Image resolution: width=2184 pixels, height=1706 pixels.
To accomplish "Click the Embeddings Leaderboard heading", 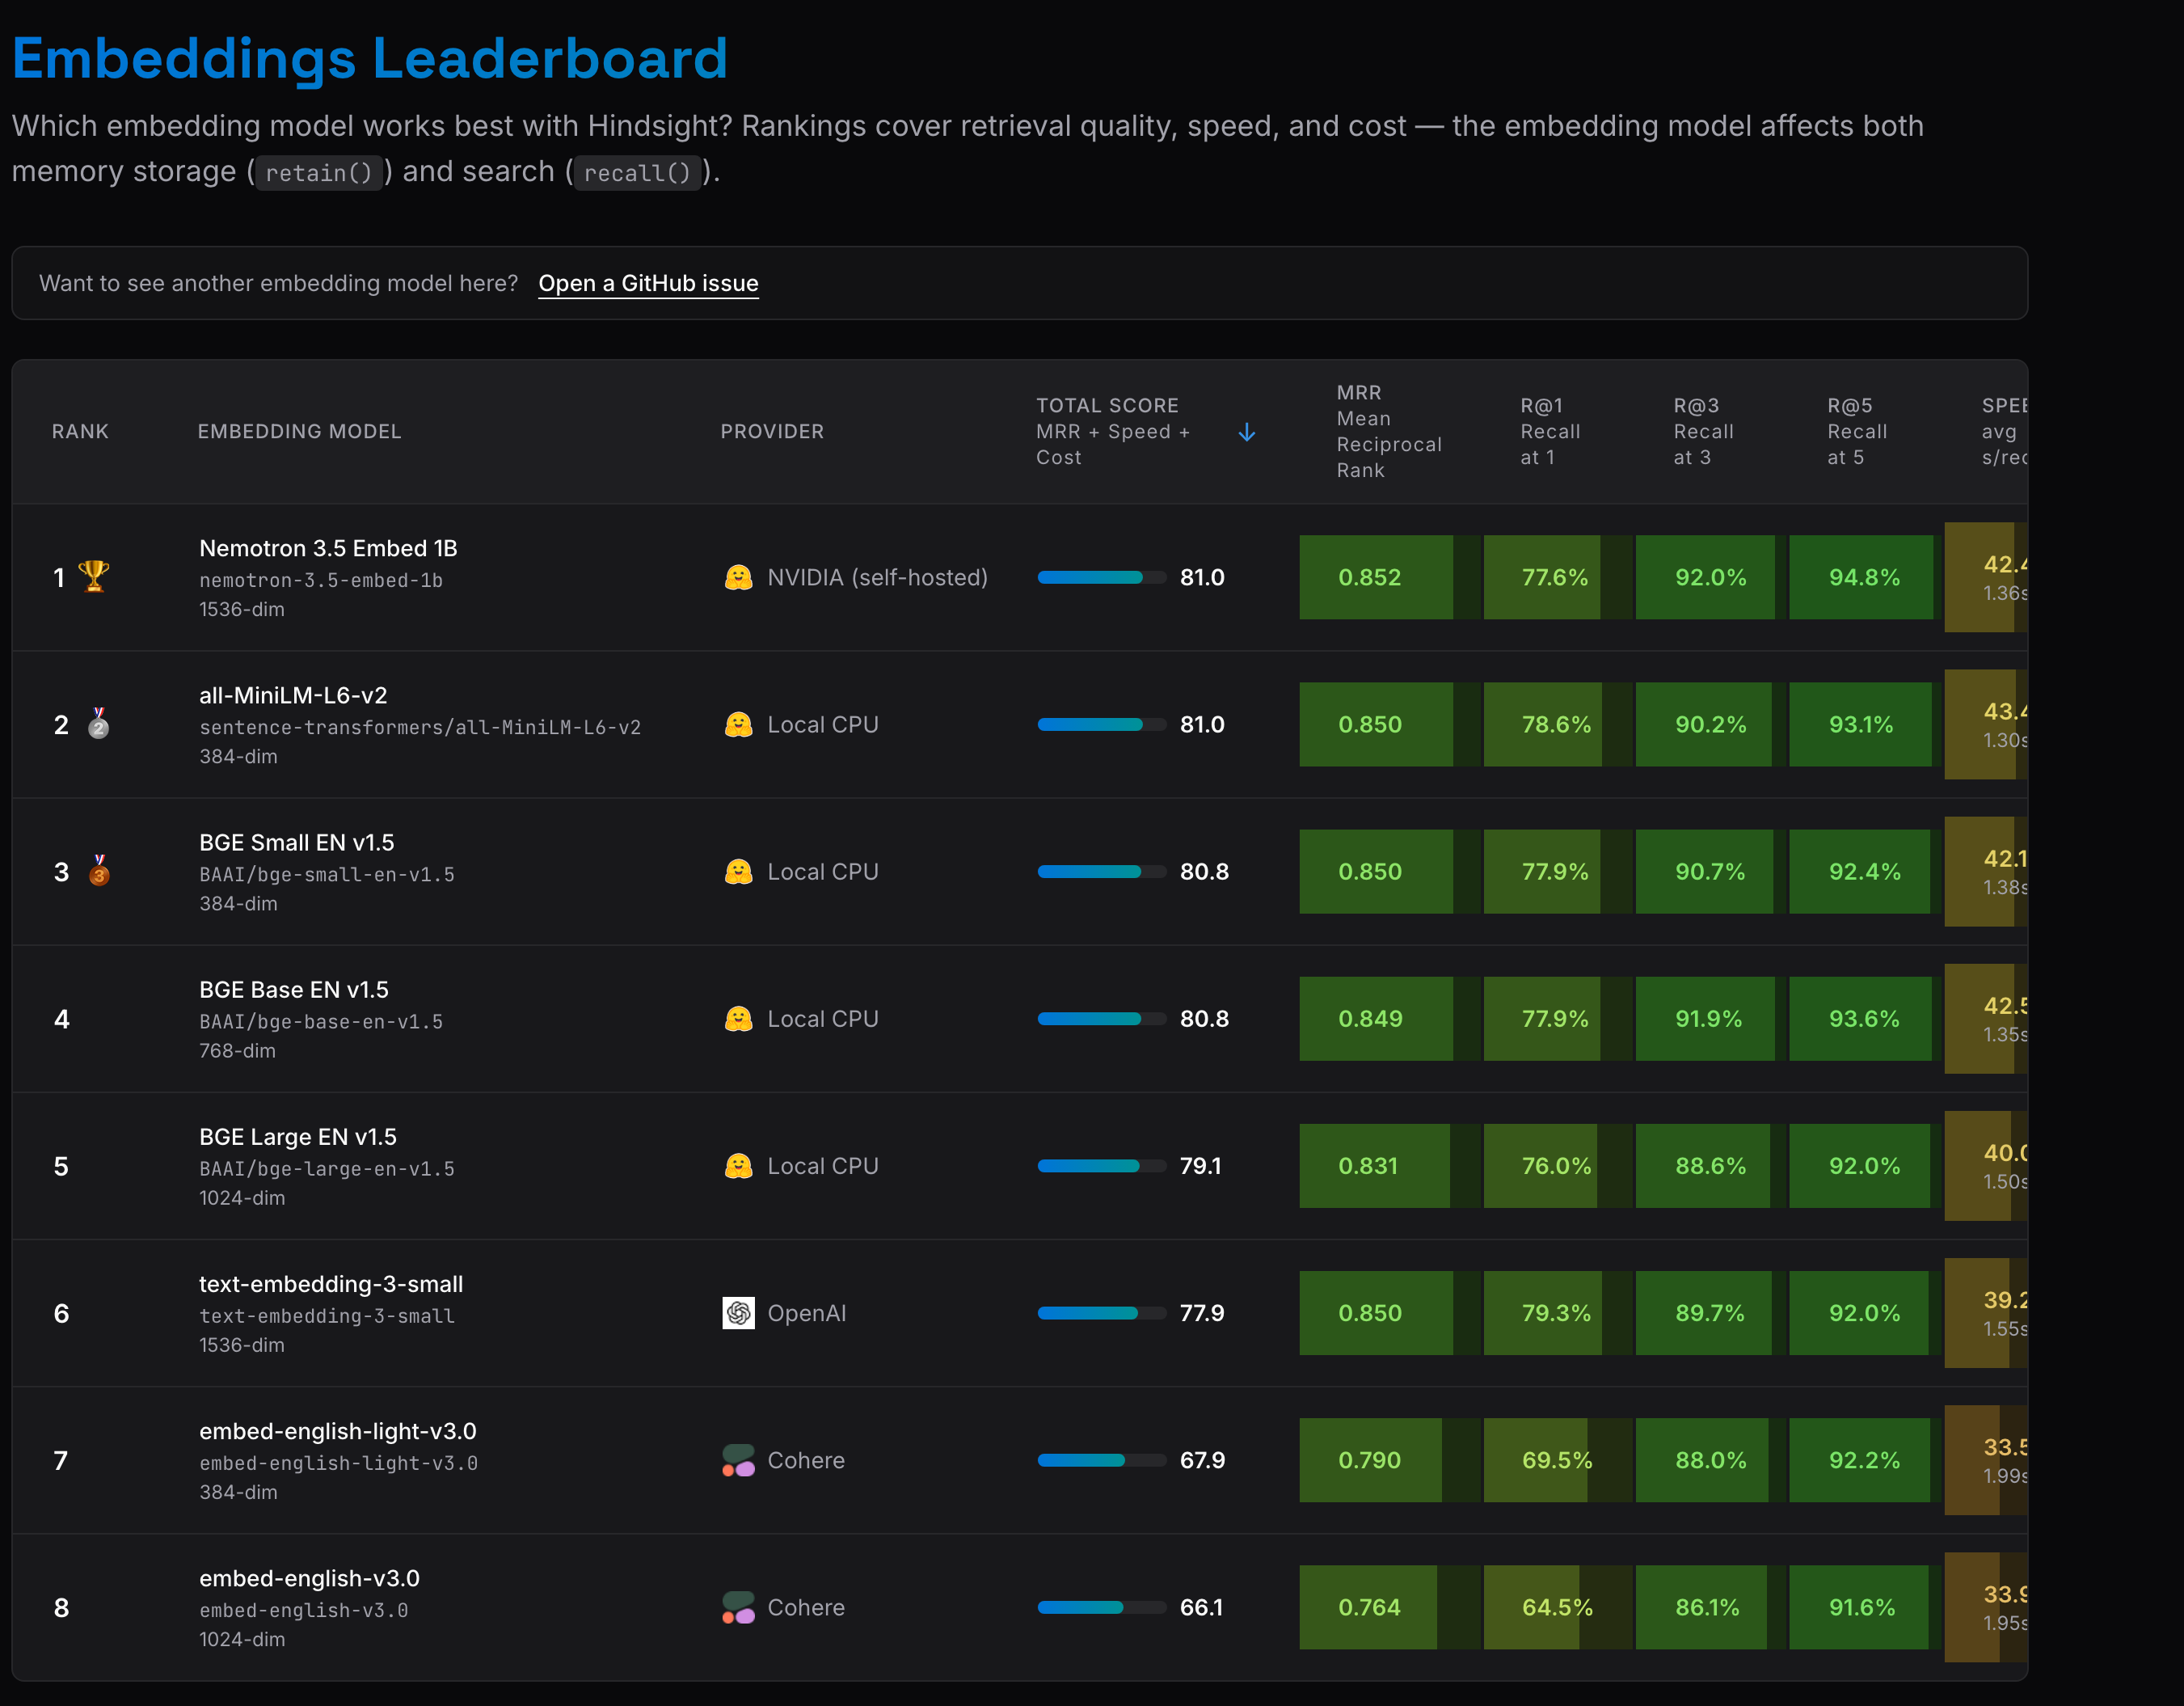I will [x=369, y=58].
